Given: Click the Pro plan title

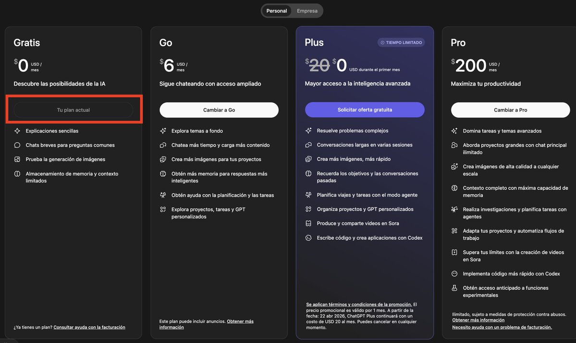Looking at the screenshot, I should pyautogui.click(x=458, y=43).
